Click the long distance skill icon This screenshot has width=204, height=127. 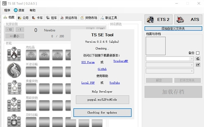tap(14, 70)
